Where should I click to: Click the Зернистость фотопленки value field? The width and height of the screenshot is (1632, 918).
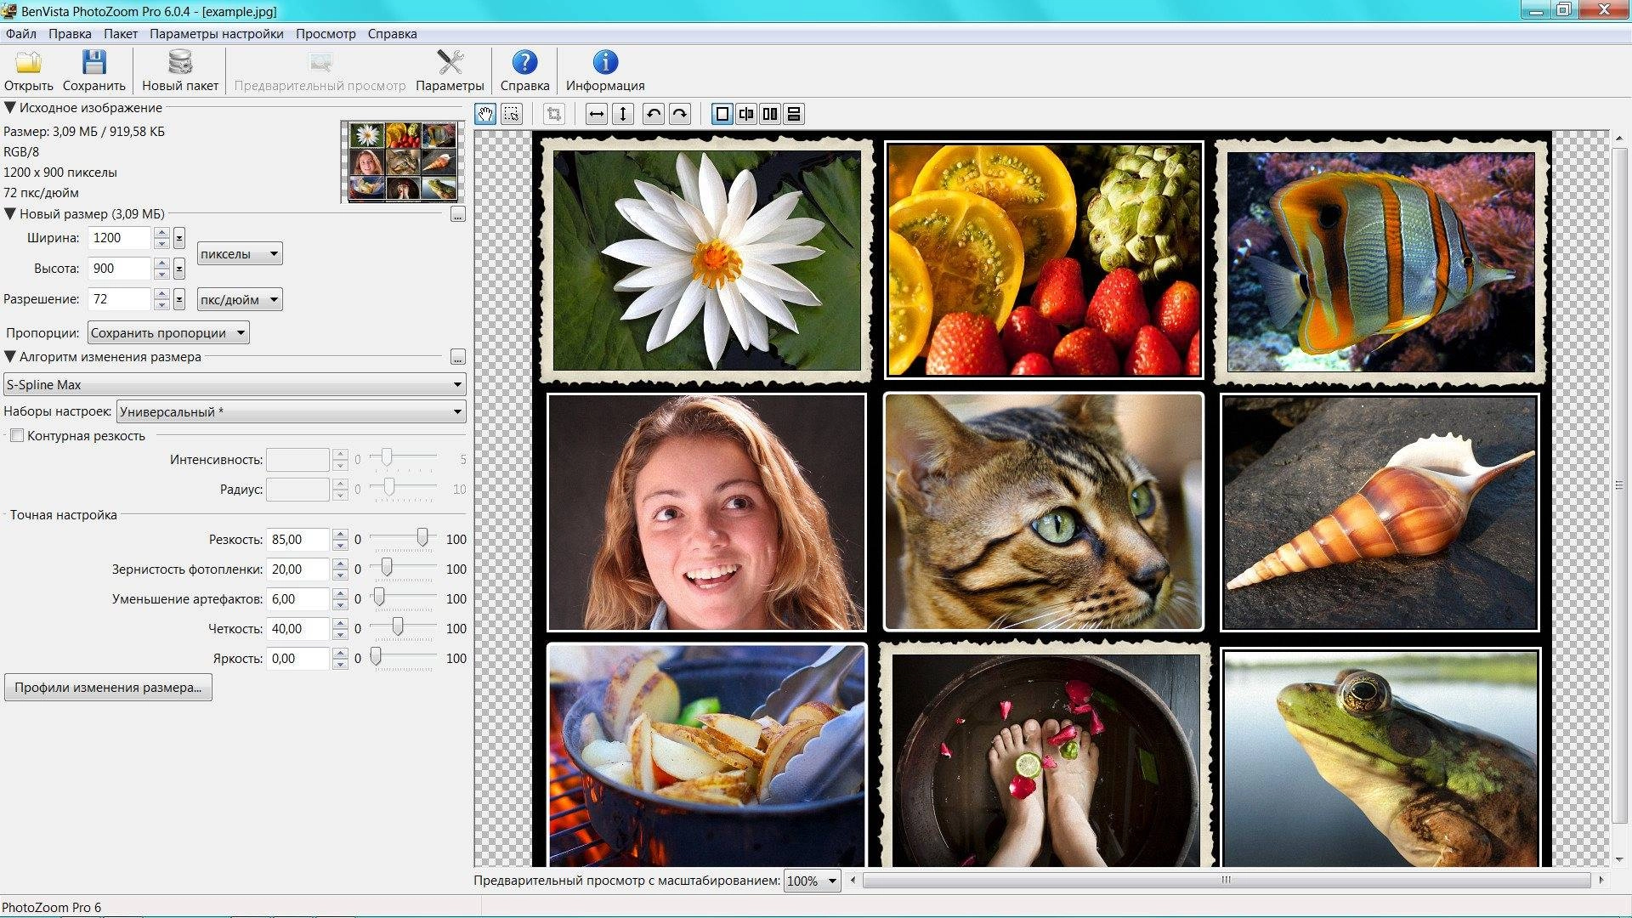(x=297, y=569)
